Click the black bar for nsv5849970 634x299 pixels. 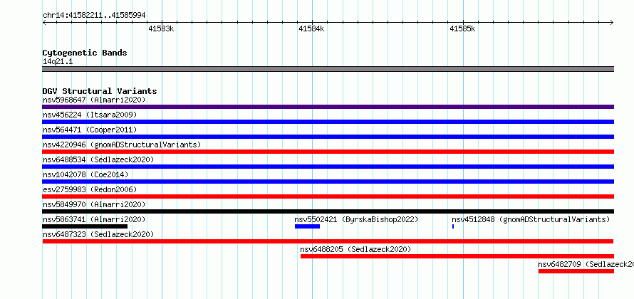[x=328, y=211]
